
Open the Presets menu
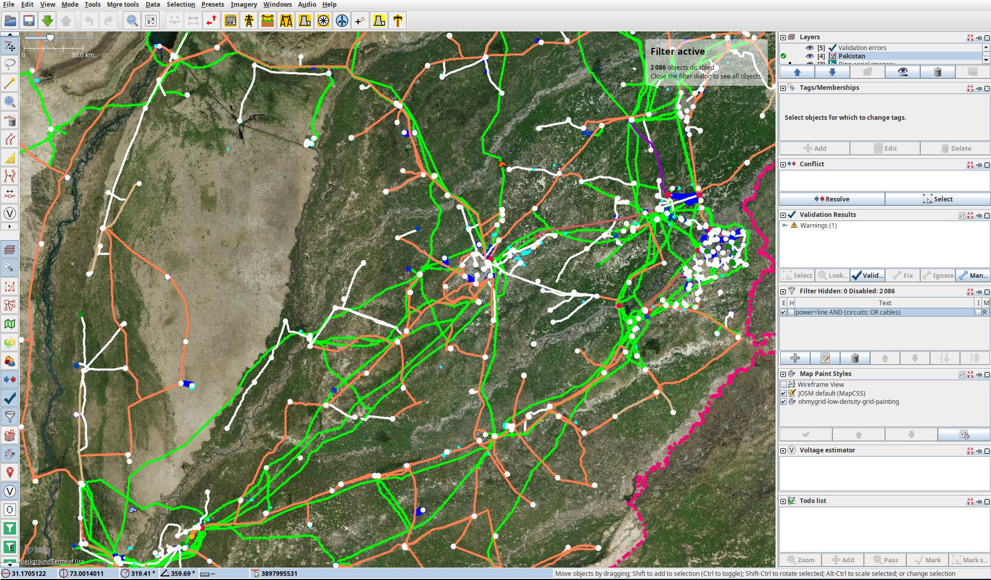tap(212, 5)
